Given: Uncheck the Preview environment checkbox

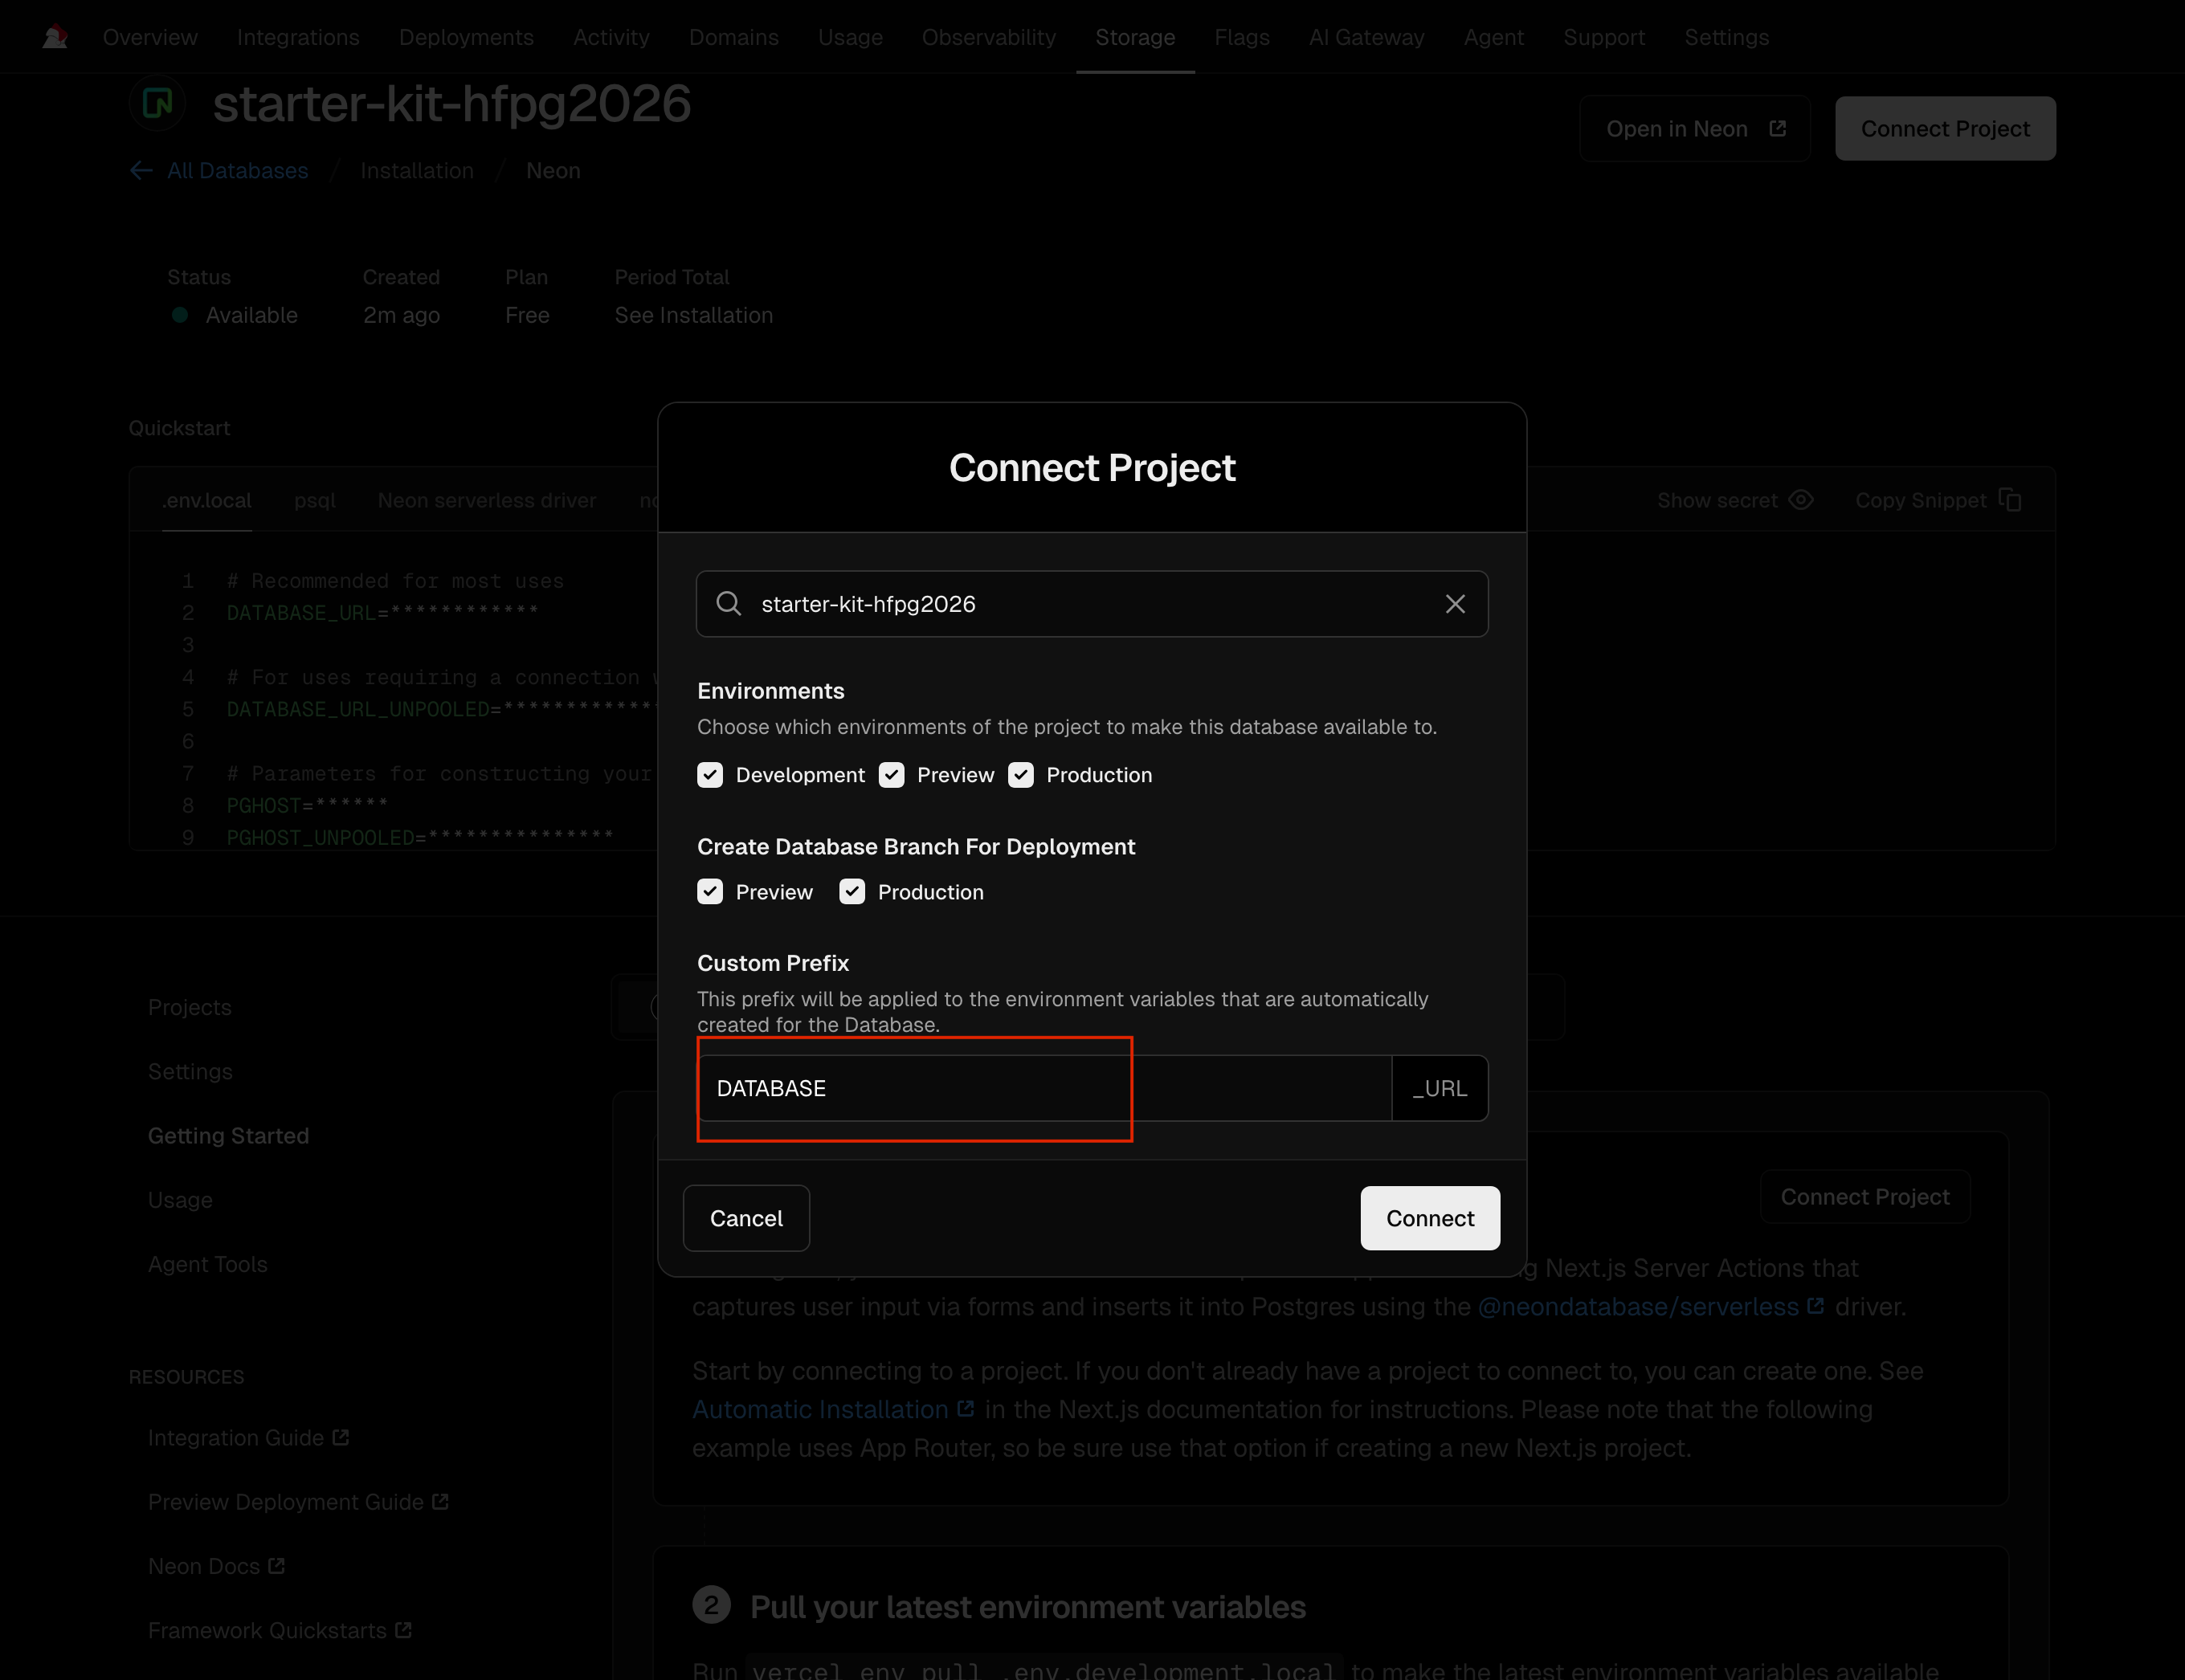Looking at the screenshot, I should point(892,775).
